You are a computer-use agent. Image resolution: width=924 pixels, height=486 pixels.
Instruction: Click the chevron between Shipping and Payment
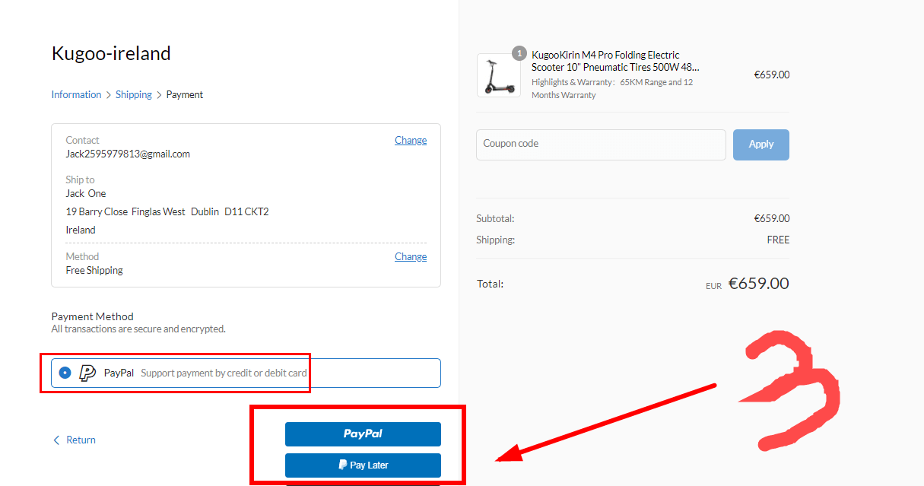(160, 95)
